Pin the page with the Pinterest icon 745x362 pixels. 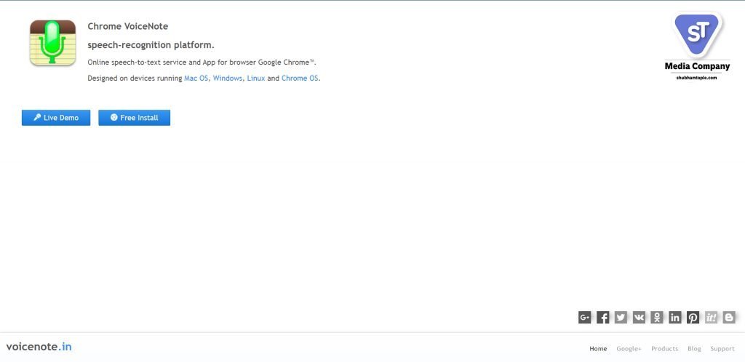coord(693,318)
